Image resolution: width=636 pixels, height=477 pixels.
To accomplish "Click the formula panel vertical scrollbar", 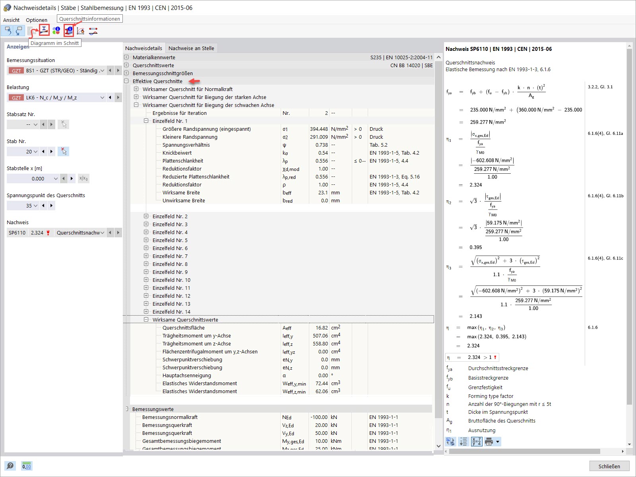I will point(629,227).
